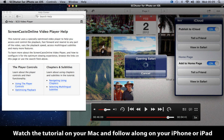The height and width of the screenshot is (140, 224).
Task: Click Tell a Friend under Publish to iCloud
Action: point(199,38)
